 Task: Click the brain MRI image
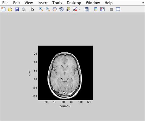click(65, 73)
